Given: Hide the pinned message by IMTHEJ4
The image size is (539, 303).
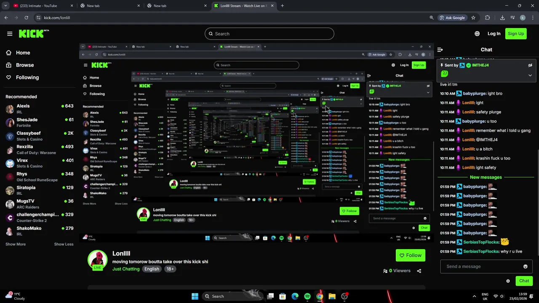Looking at the screenshot, I should [530, 65].
